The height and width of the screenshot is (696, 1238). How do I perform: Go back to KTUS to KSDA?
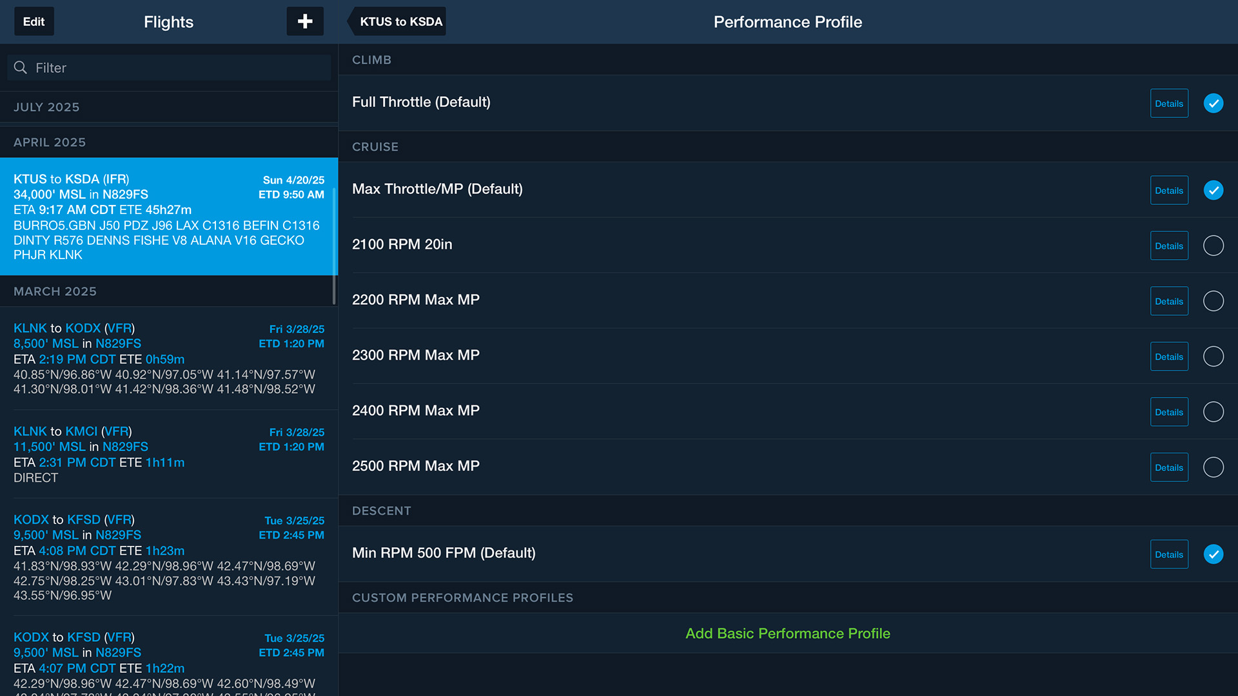point(397,21)
